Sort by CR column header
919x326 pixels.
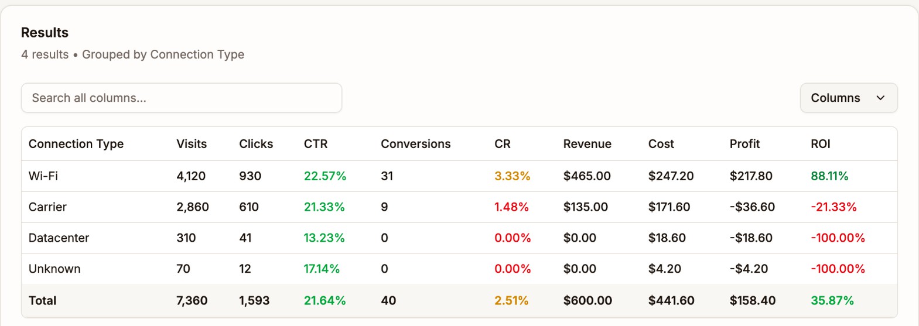pos(503,144)
